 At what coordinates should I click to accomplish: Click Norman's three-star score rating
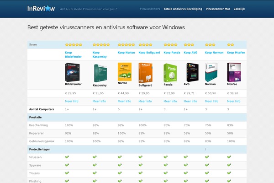pos(210,45)
